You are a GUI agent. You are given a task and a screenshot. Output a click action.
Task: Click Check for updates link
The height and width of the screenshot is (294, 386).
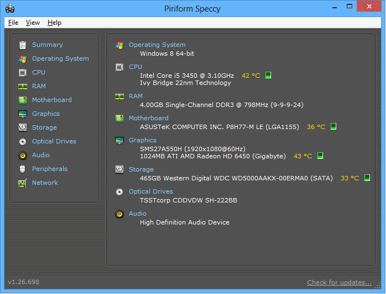[339, 282]
